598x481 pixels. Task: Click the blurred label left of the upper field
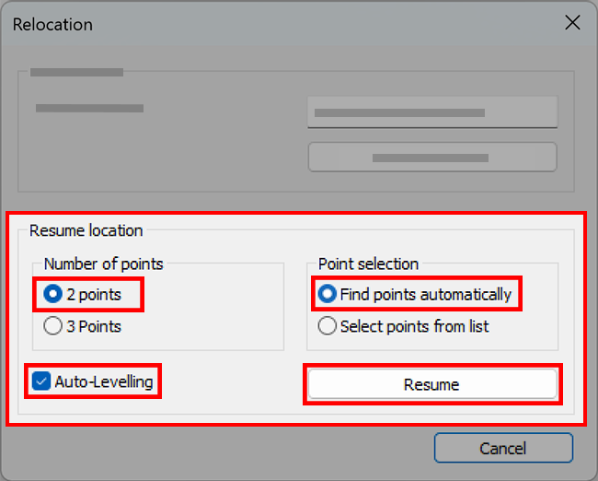[x=89, y=109]
